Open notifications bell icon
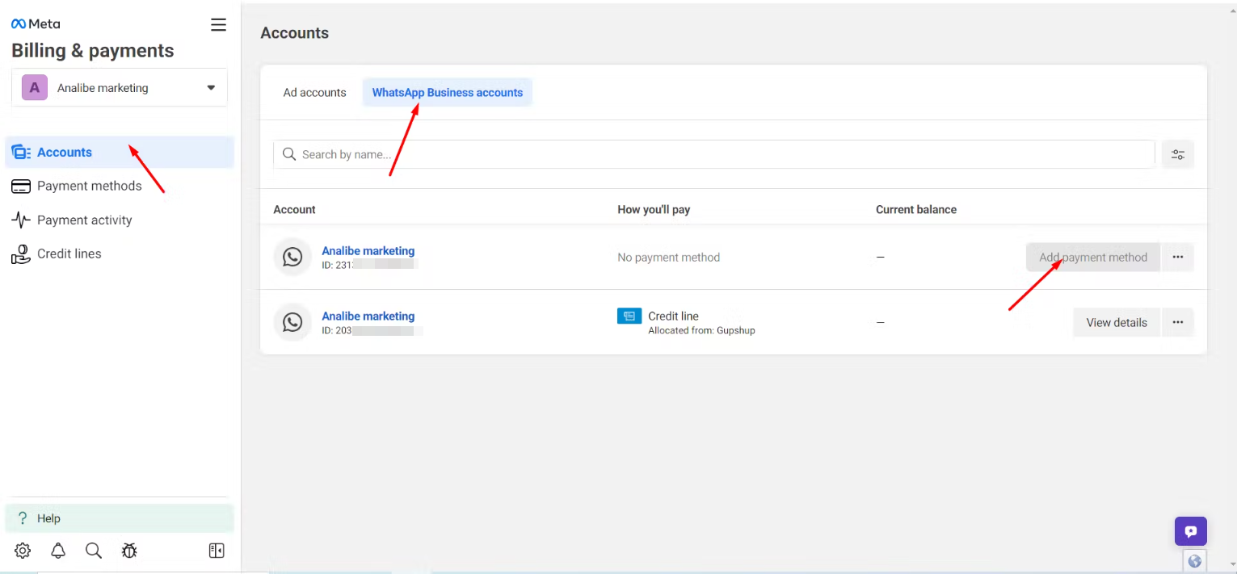Viewport: 1237px width, 574px height. click(x=58, y=551)
